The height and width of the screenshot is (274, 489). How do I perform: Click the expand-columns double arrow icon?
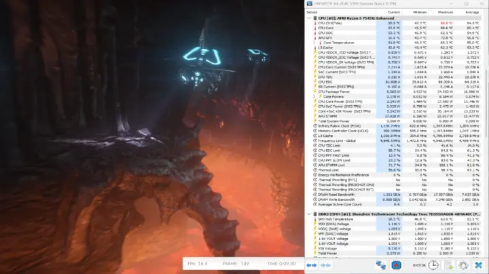312,265
